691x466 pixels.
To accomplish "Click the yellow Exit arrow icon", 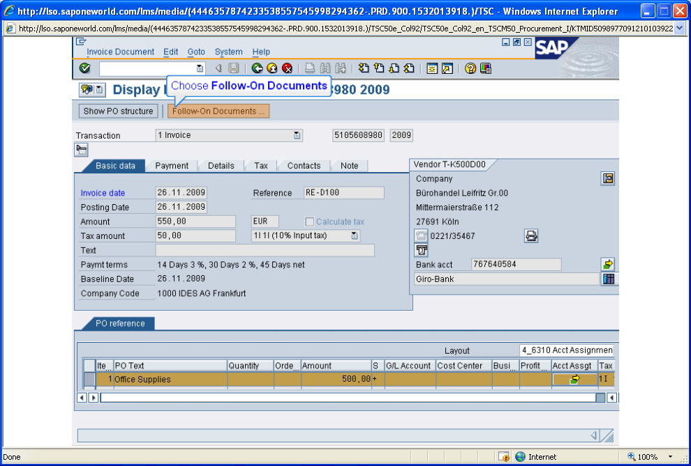I will (272, 68).
